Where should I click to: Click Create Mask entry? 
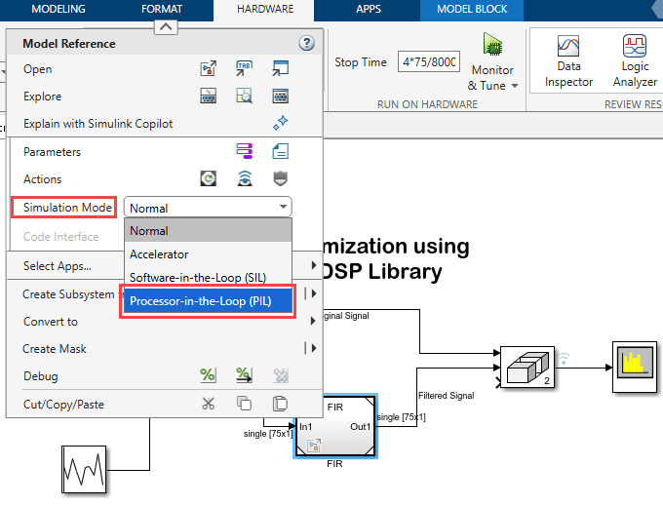point(55,348)
